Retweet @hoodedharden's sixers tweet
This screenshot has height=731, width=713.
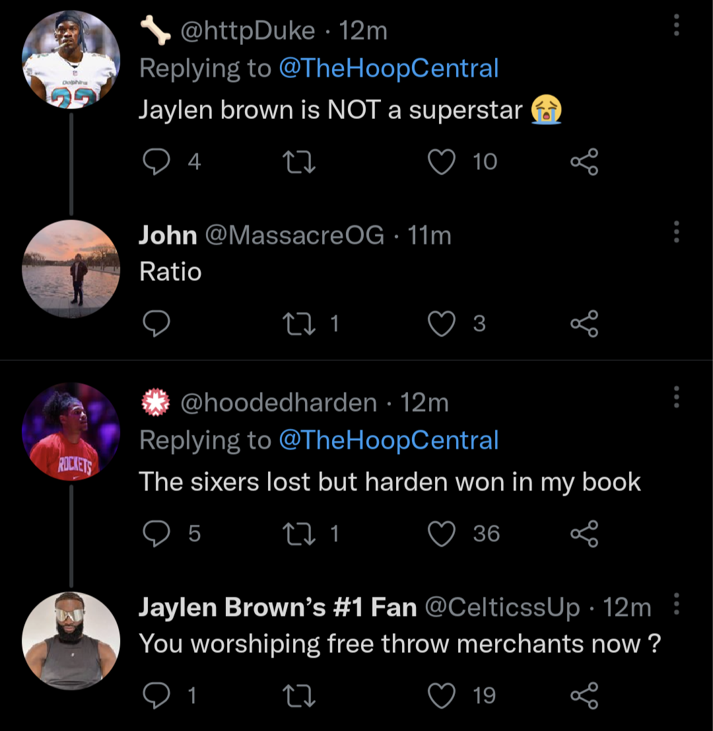(x=298, y=533)
